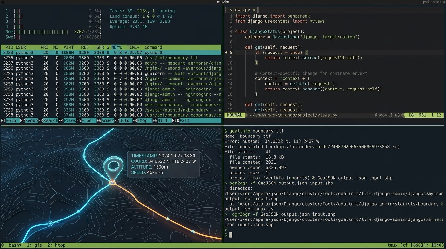Click the TIMESTAMP line in the map tooltip
This screenshot has width=446, height=249.
163,156
